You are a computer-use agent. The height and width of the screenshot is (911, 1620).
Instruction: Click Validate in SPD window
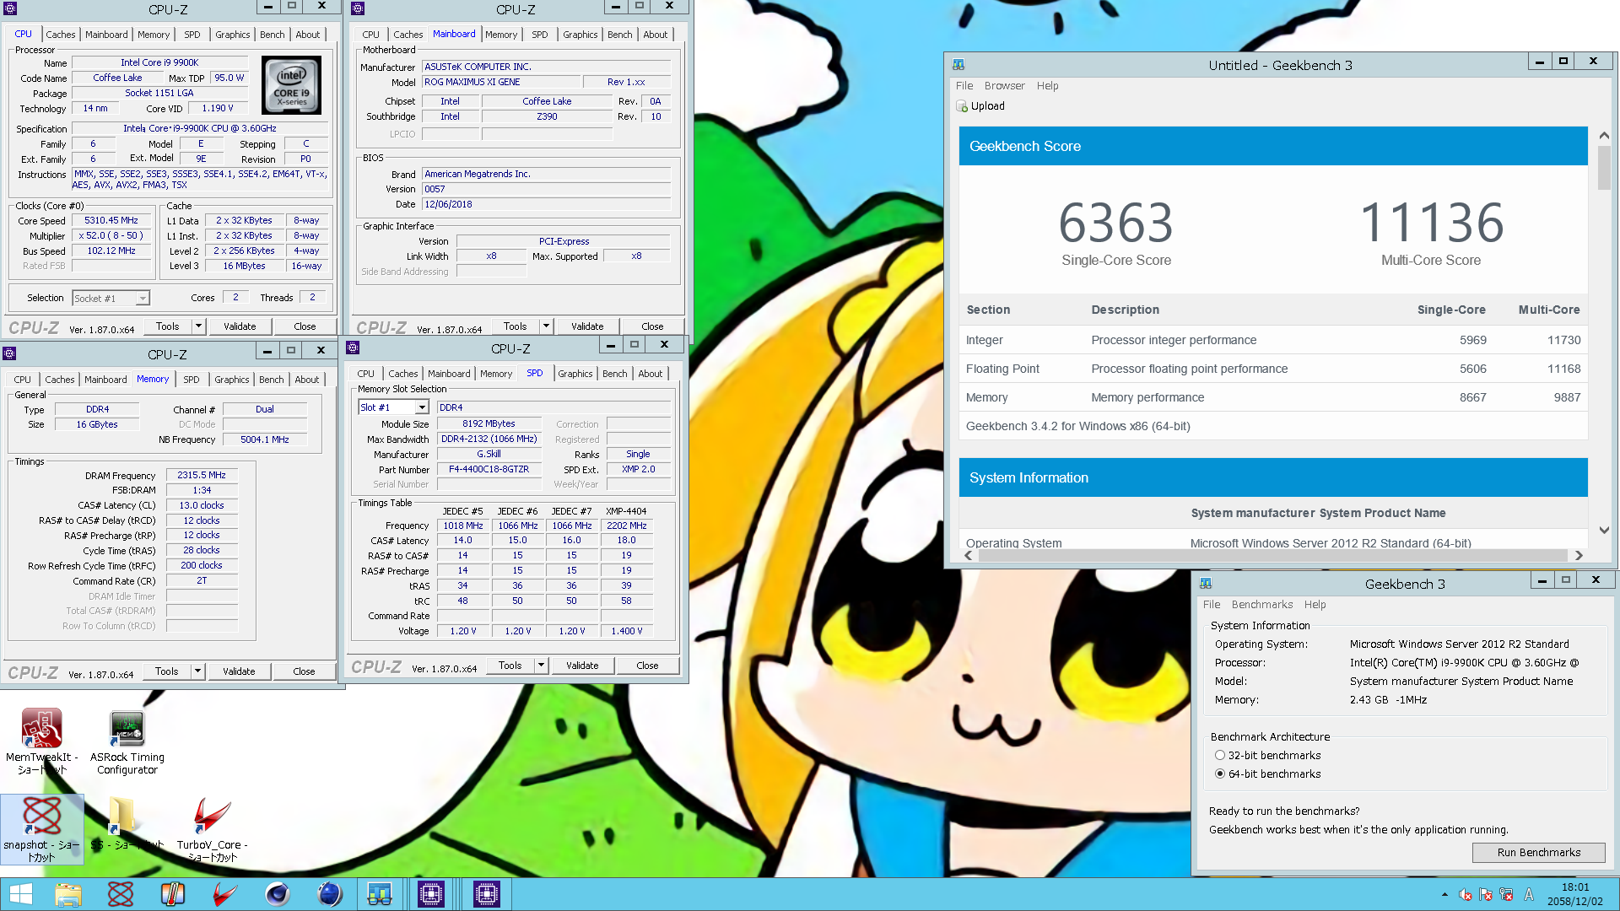tap(582, 666)
